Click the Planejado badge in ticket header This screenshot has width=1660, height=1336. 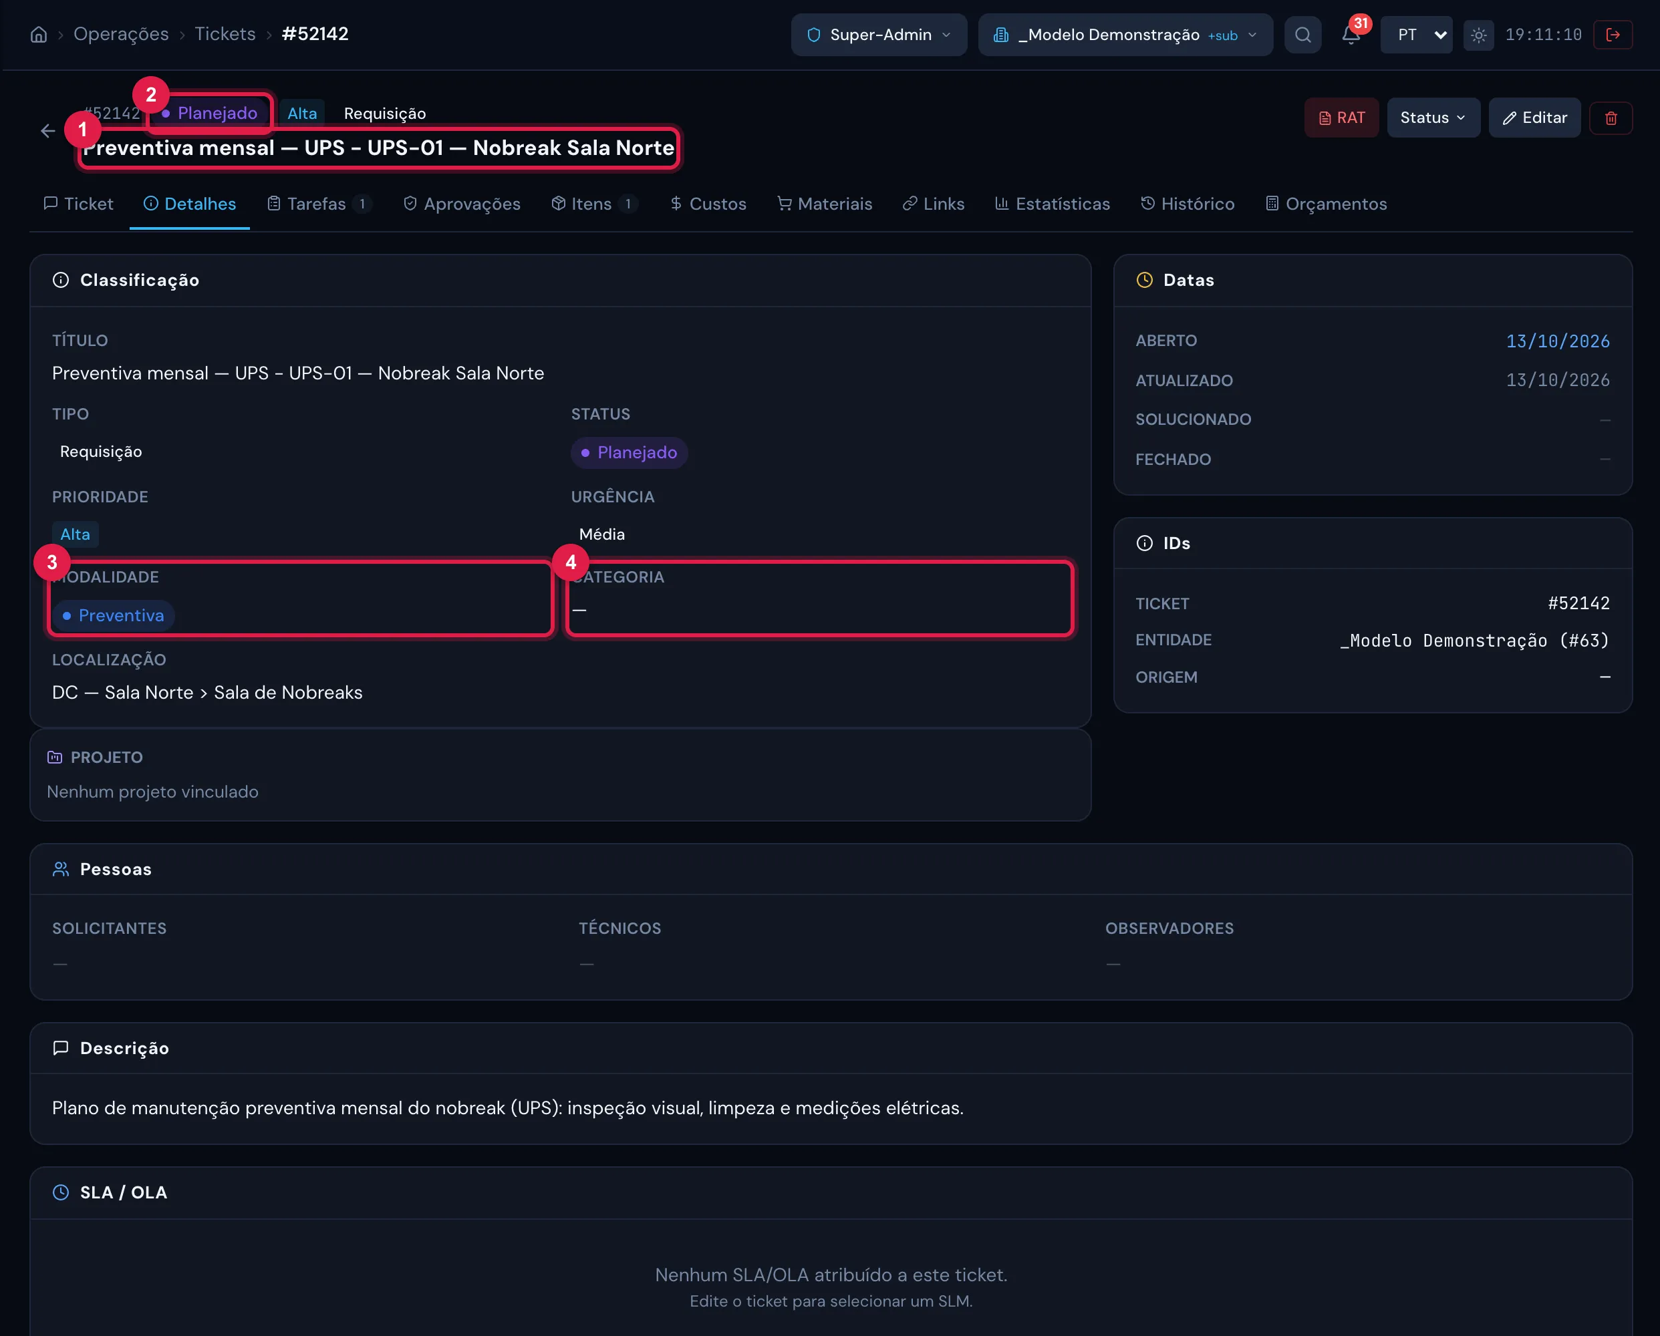(209, 113)
